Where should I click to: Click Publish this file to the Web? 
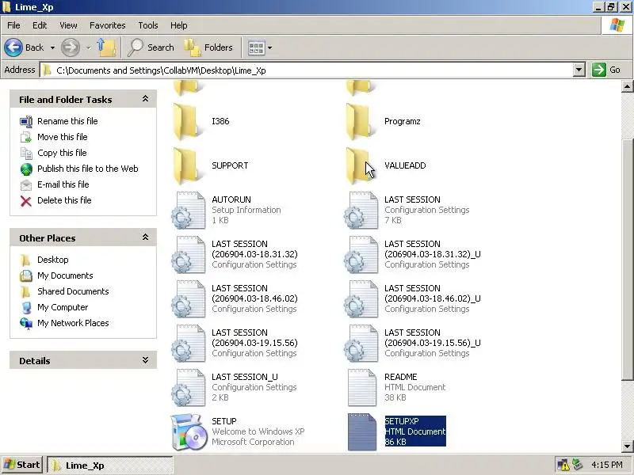[x=79, y=169]
